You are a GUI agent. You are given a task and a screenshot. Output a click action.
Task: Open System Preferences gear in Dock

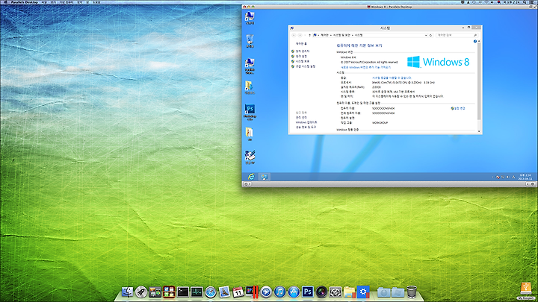[x=336, y=292]
